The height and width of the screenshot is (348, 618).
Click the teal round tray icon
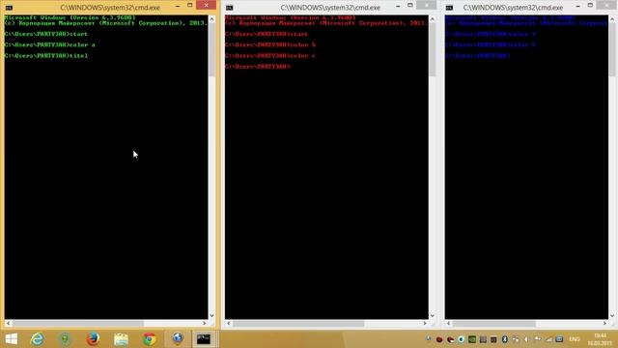pyautogui.click(x=461, y=339)
